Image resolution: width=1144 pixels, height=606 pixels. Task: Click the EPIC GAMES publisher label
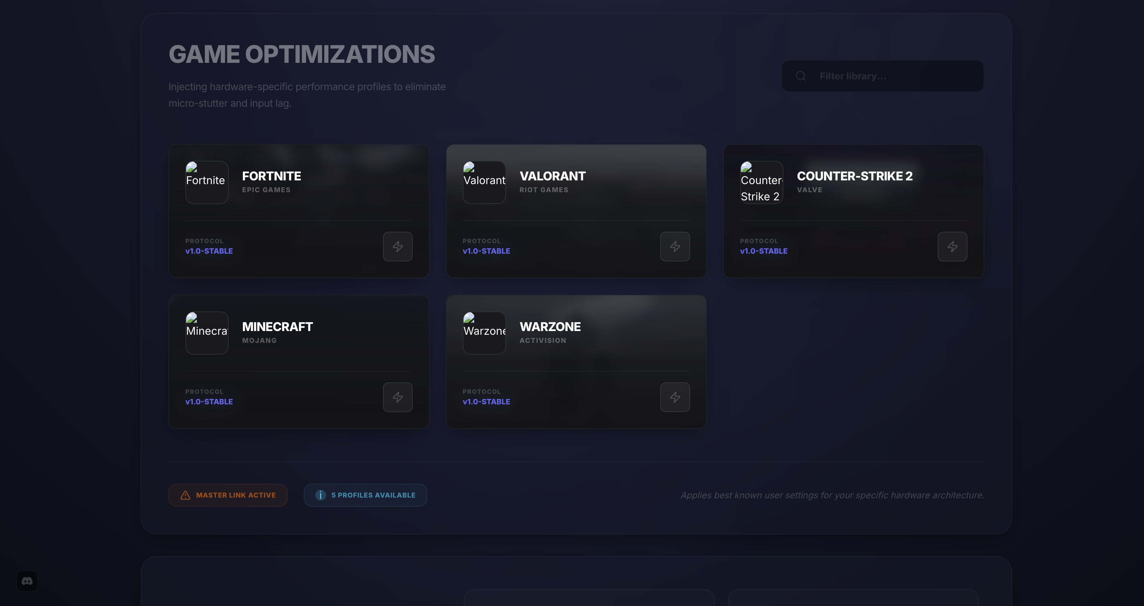click(266, 190)
